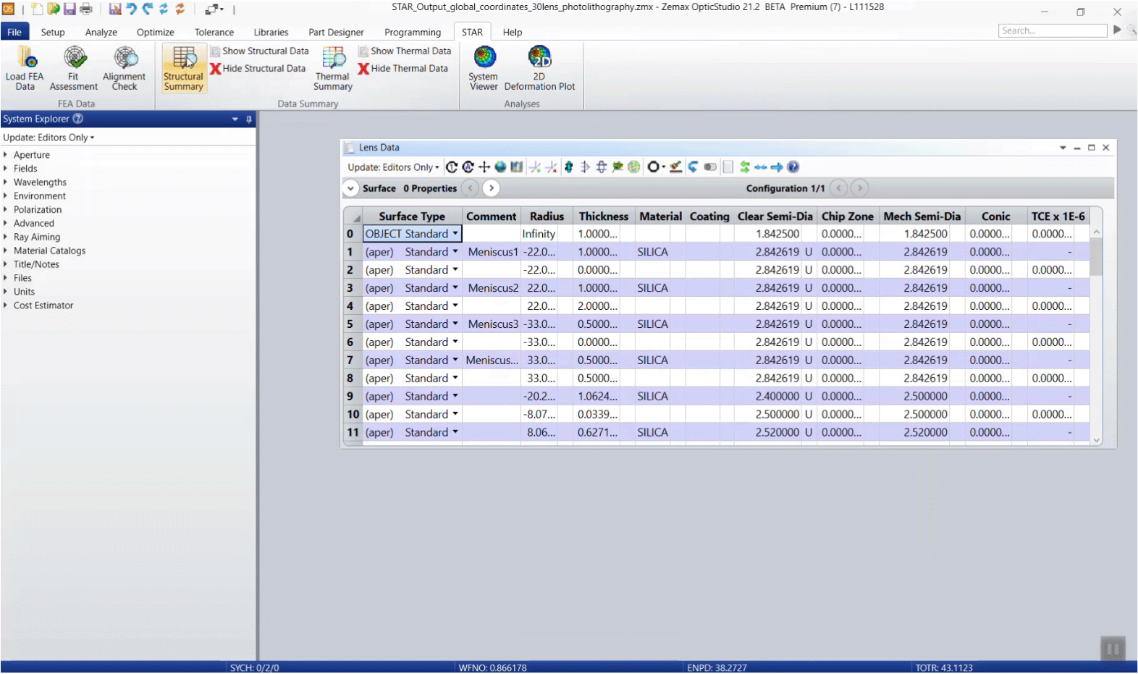
Task: Open surface type dropdown for row 1 Meniscus1
Action: pyautogui.click(x=455, y=252)
